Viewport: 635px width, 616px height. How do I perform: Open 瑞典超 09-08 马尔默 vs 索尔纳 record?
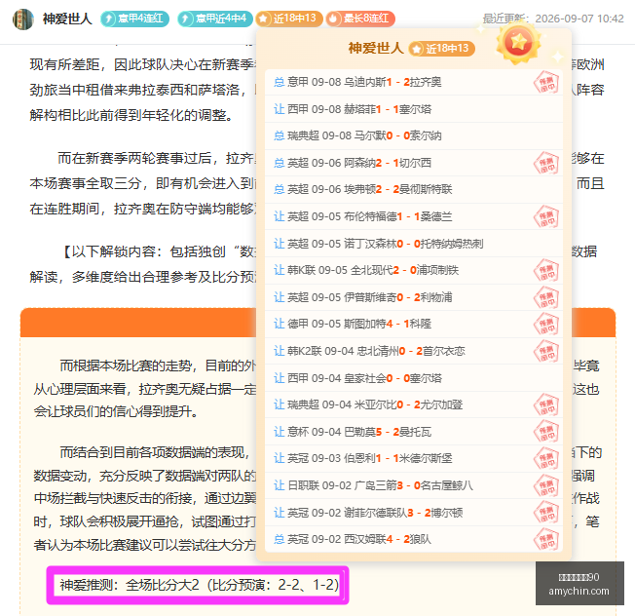[x=414, y=135]
